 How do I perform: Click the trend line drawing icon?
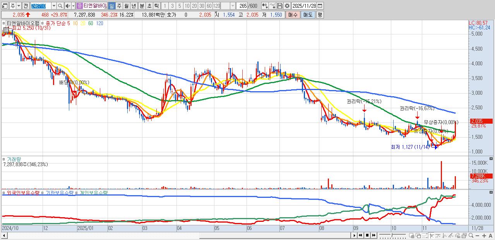[438, 235]
